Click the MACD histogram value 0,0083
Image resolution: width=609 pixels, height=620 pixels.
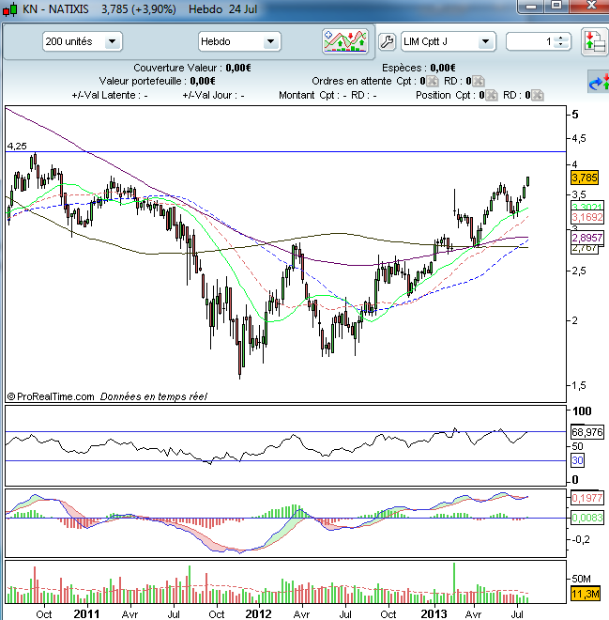(587, 518)
